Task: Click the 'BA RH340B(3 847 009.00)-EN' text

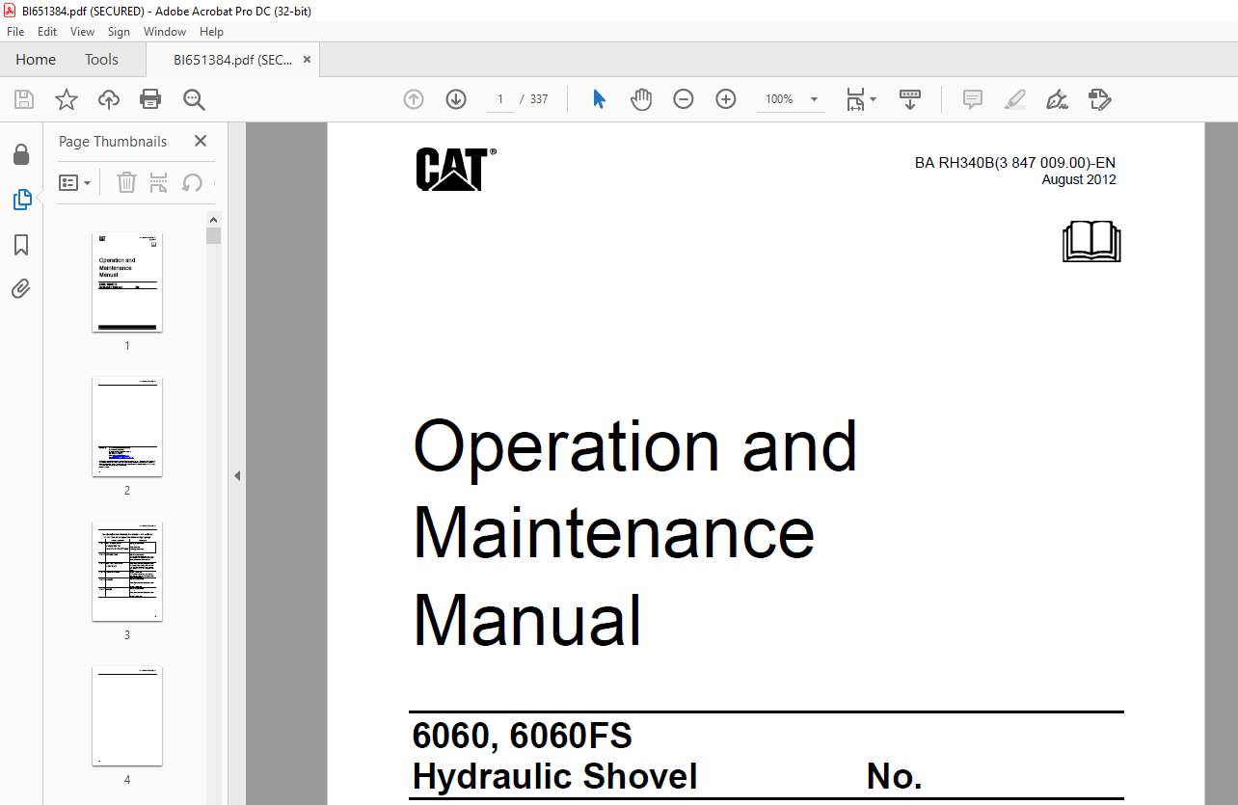Action: [1015, 163]
